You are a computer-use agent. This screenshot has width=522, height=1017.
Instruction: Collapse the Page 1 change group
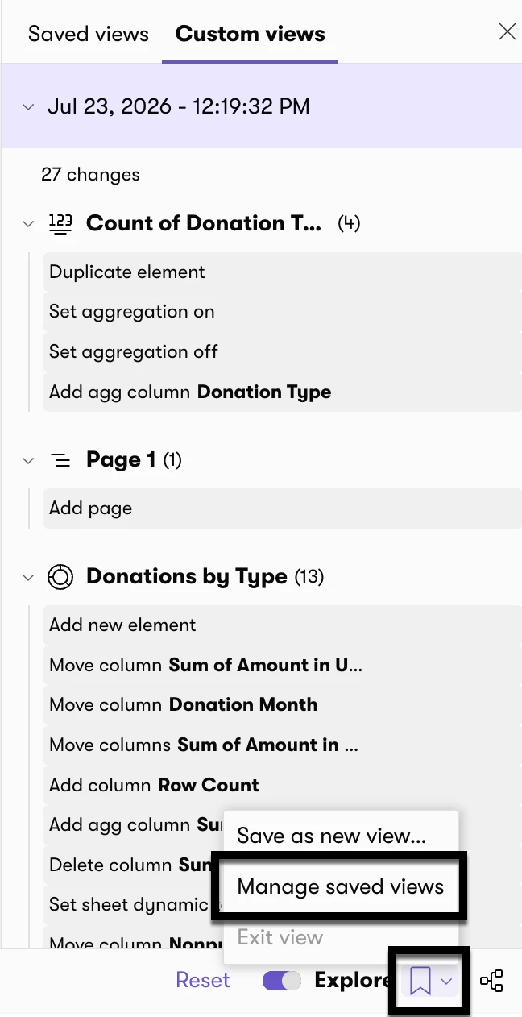point(28,460)
